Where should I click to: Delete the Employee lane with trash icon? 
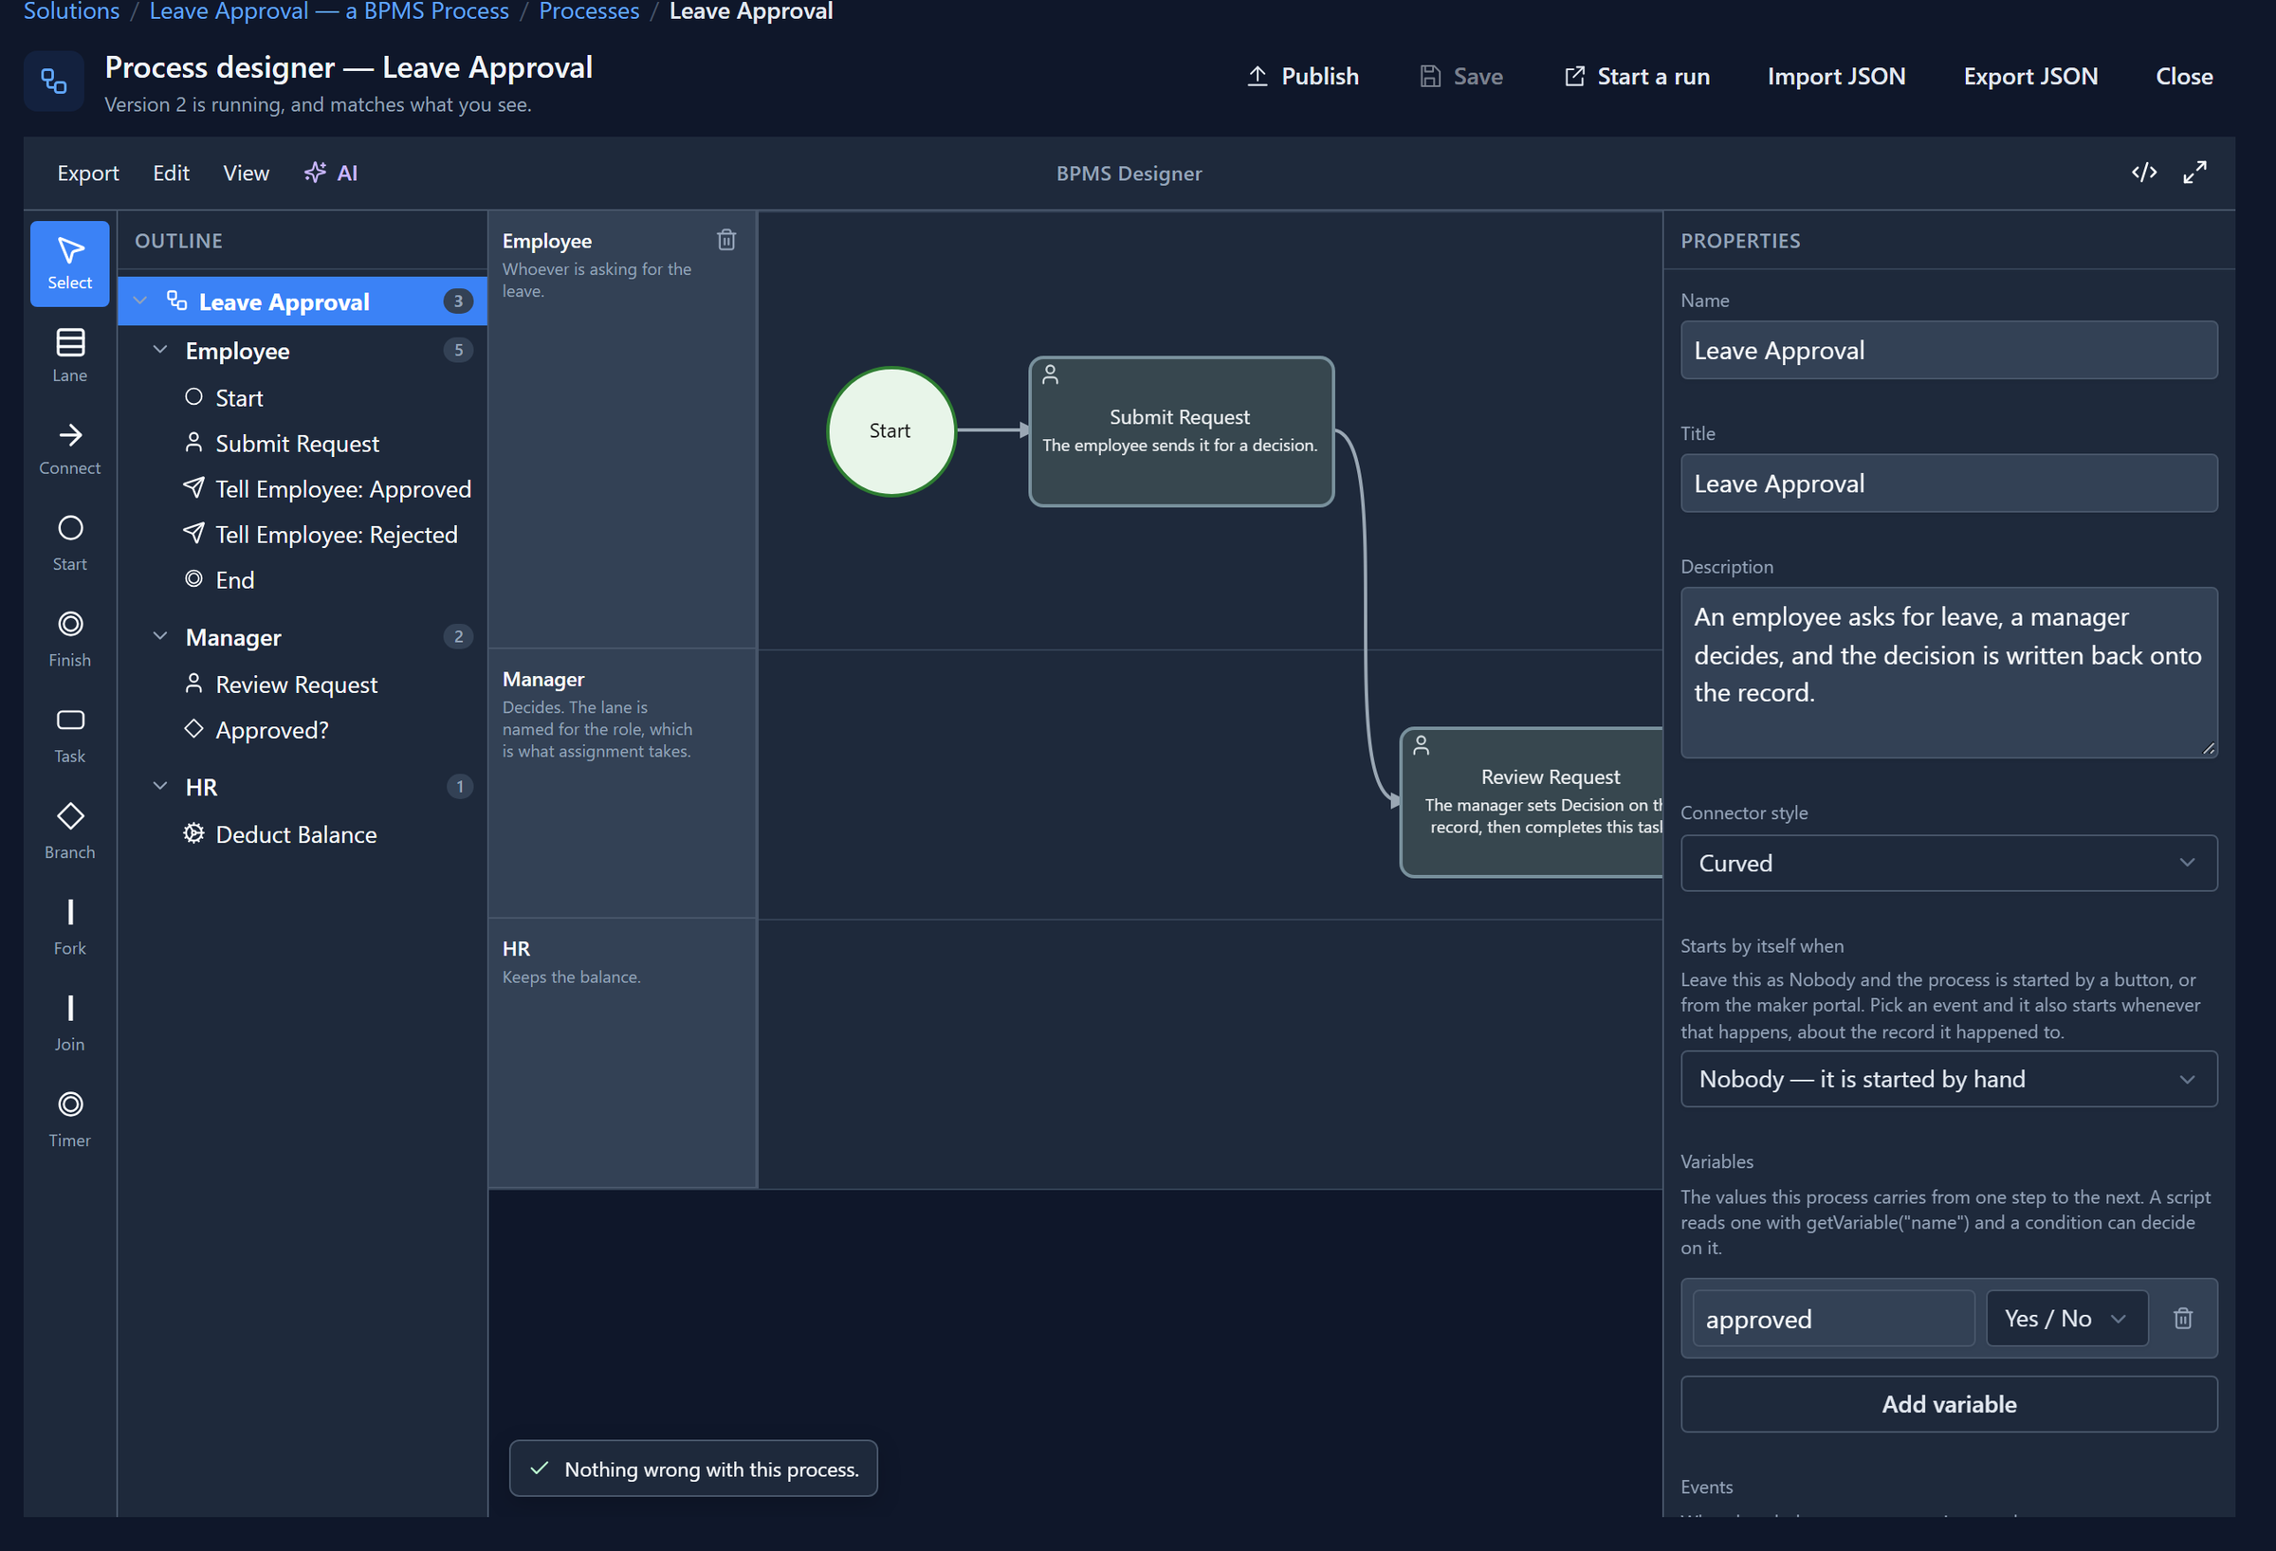point(725,240)
